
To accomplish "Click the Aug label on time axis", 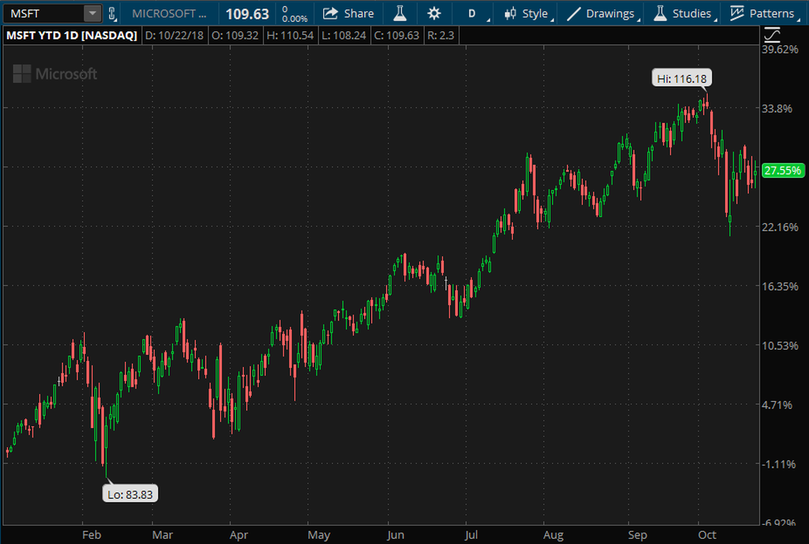I will (554, 535).
